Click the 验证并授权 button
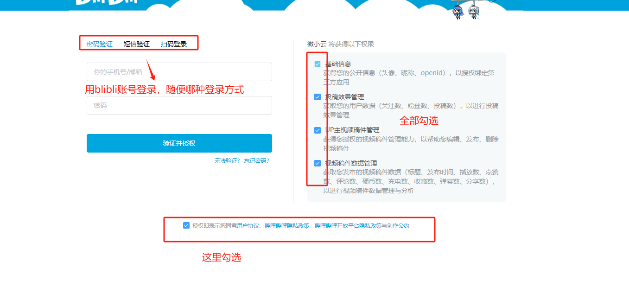Image resolution: width=629 pixels, height=294 pixels. [179, 143]
